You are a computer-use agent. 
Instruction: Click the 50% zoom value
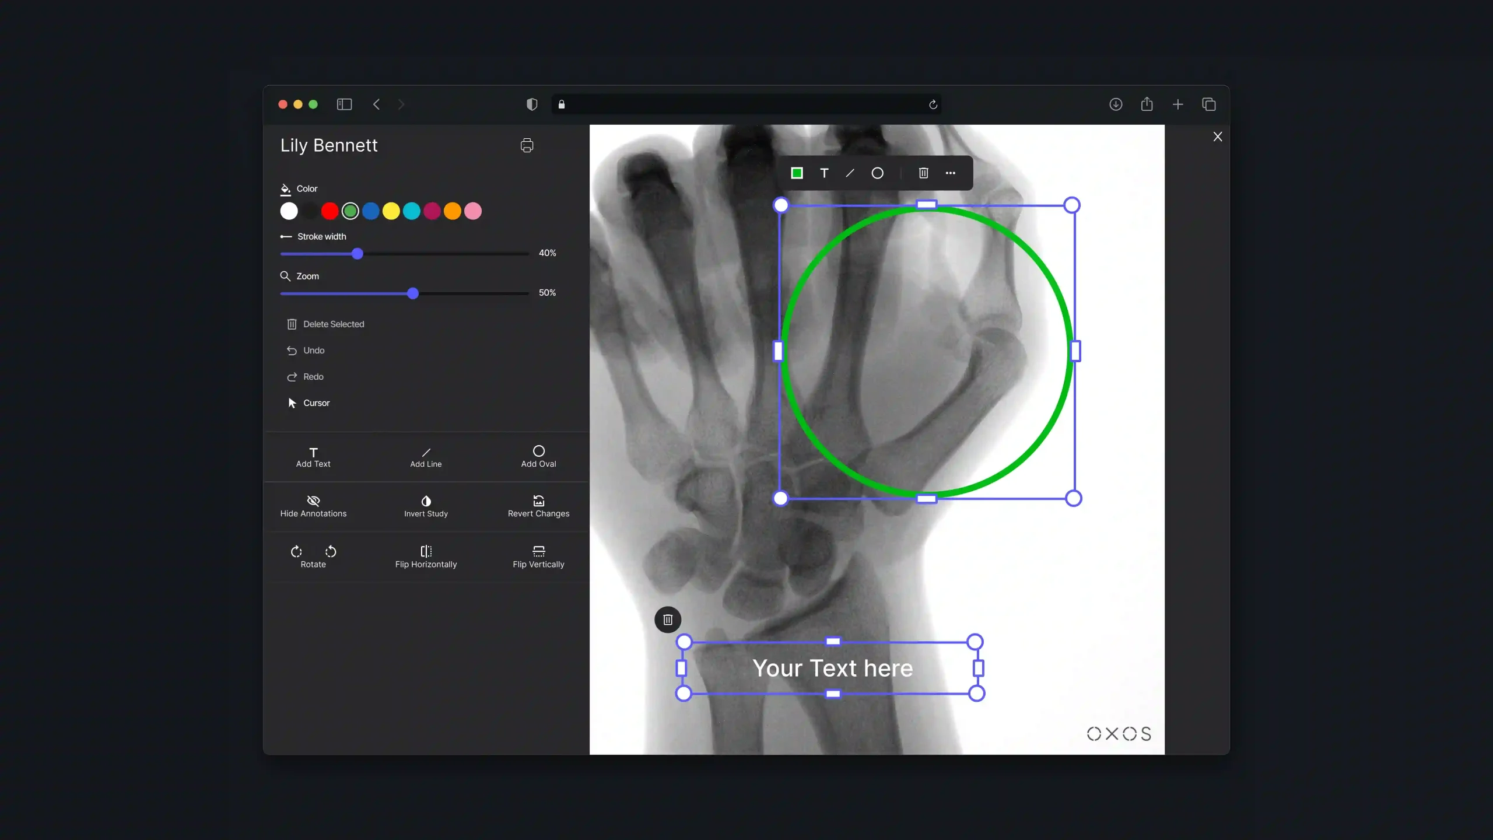547,293
